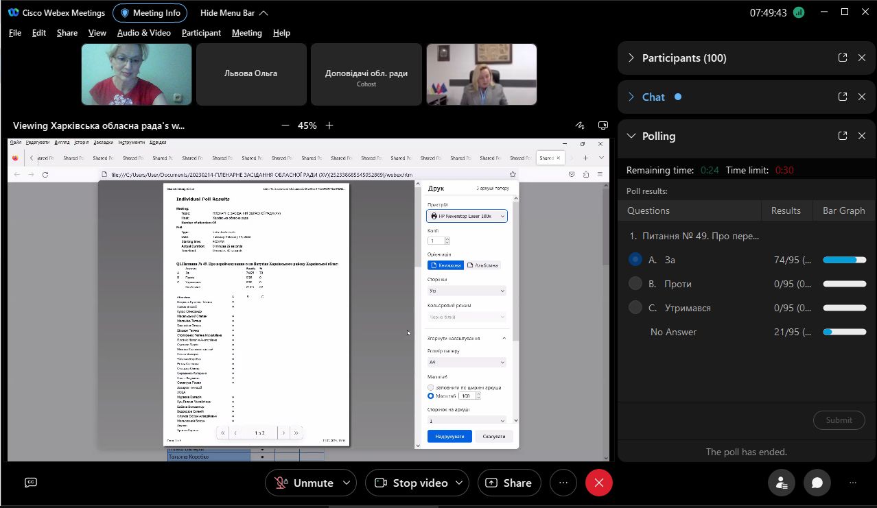Open the Unmute audio options arrow
This screenshot has height=508, width=877.
coord(347,483)
